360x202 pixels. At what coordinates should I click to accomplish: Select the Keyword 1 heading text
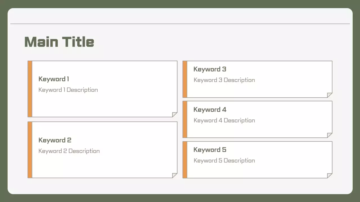pyautogui.click(x=54, y=79)
